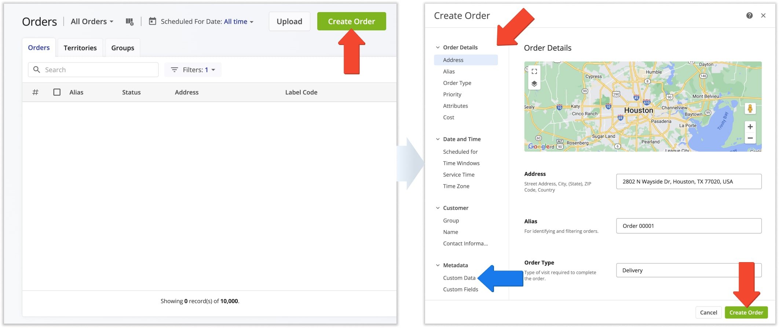Collapse the Date and Time section
779x328 pixels.
coord(438,139)
